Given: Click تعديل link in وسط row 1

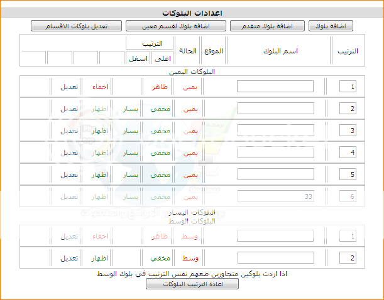Looking at the screenshot, I should 69,237.
